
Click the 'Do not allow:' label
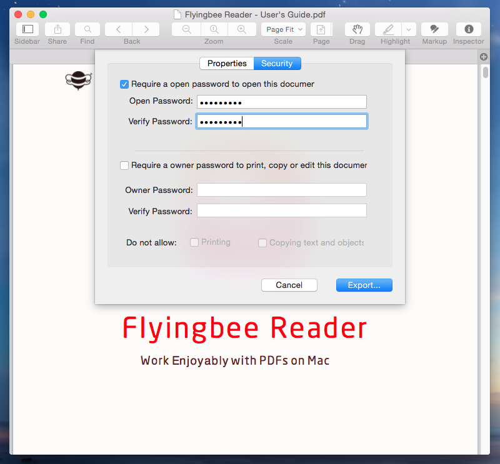click(151, 242)
